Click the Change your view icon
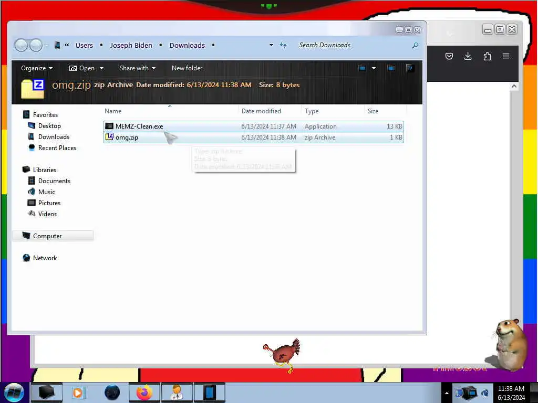This screenshot has width=538, height=403. (x=362, y=68)
